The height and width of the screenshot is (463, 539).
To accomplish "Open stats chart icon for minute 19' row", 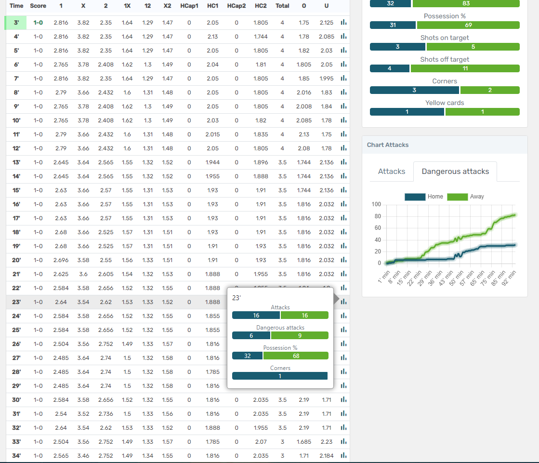I will point(343,246).
